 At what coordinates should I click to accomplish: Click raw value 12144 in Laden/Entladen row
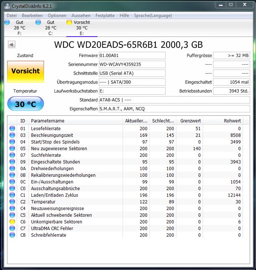(234, 195)
